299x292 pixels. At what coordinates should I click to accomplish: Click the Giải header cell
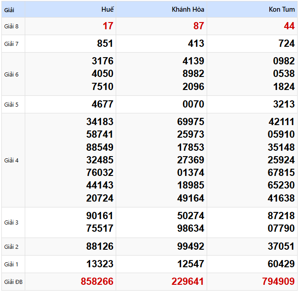tap(9, 9)
